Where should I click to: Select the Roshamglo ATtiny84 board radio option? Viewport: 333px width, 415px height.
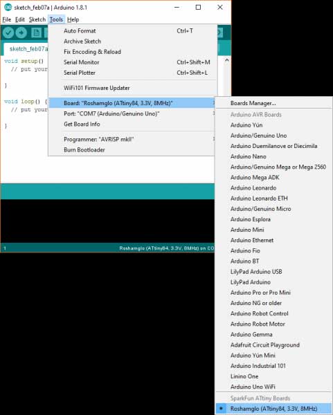tap(274, 408)
